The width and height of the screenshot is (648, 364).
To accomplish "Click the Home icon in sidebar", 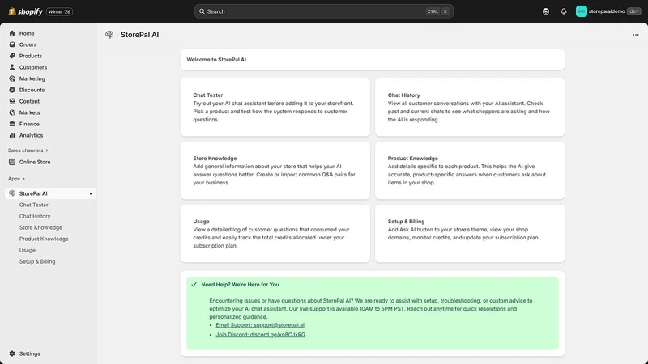I will click(12, 33).
